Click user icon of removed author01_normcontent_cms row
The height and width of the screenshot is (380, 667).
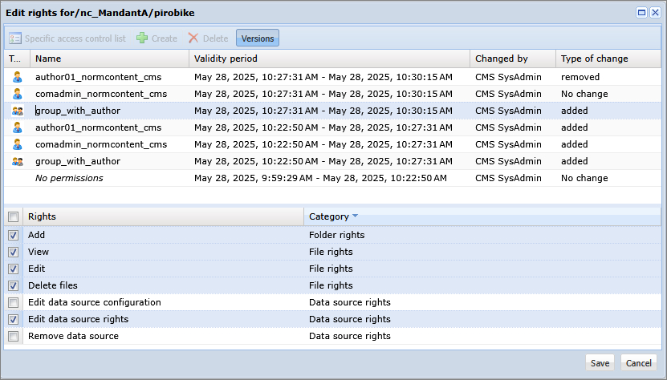click(x=17, y=77)
